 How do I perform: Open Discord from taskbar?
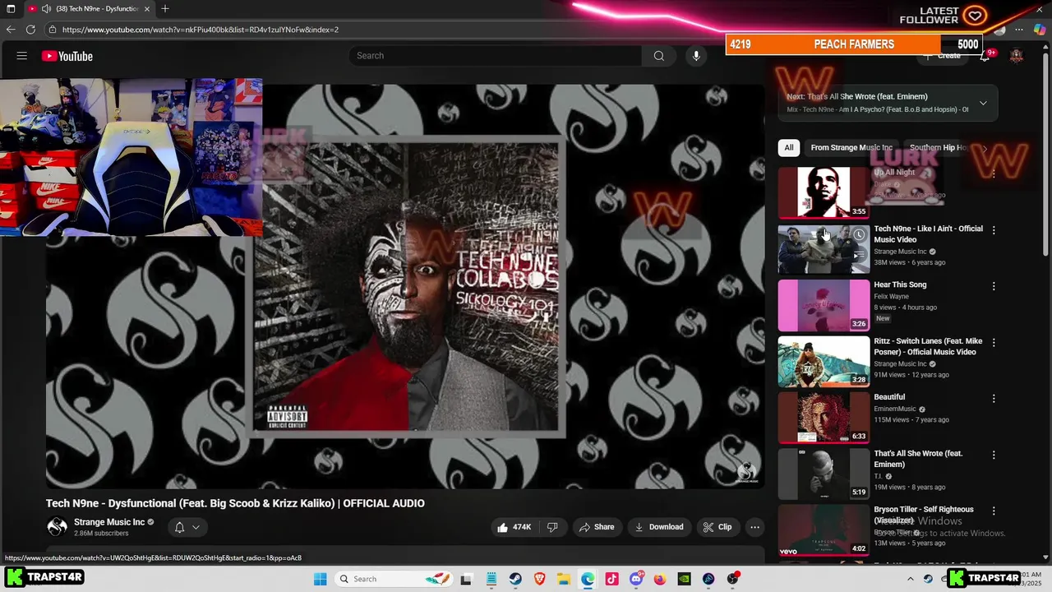click(x=636, y=579)
